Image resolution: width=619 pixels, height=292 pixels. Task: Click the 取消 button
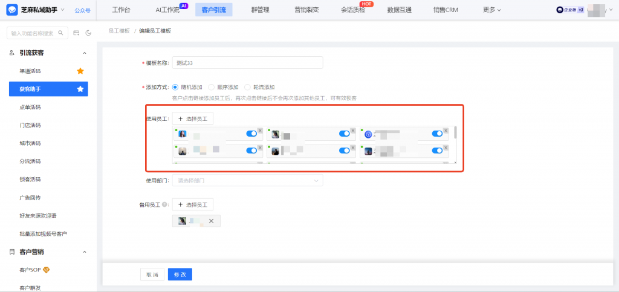tap(152, 274)
